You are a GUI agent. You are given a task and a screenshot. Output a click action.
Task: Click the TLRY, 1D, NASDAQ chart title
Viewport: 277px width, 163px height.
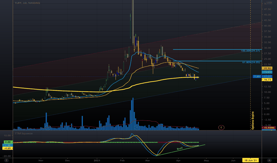(27, 3)
